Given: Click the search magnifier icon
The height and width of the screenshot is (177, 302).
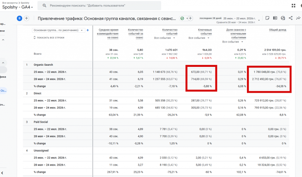Looking at the screenshot, I should [44, 6].
